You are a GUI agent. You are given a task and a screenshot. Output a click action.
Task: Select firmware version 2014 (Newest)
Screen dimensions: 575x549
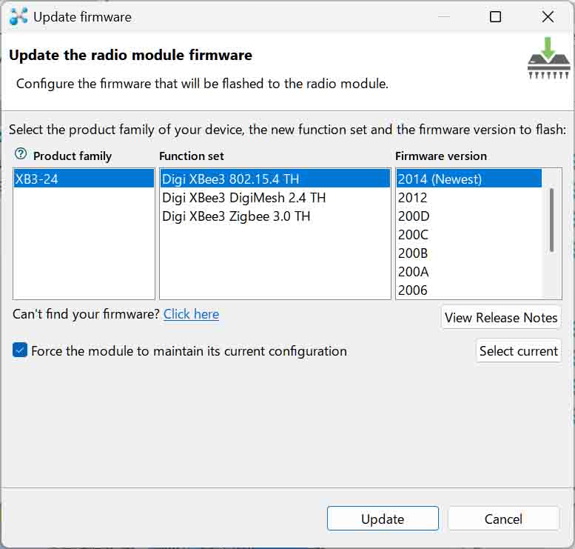(x=468, y=179)
